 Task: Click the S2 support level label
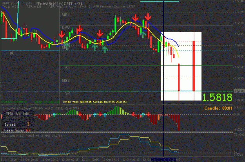pyautogui.click(x=67, y=93)
